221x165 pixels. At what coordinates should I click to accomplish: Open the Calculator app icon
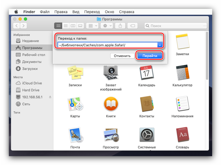[x=182, y=72]
